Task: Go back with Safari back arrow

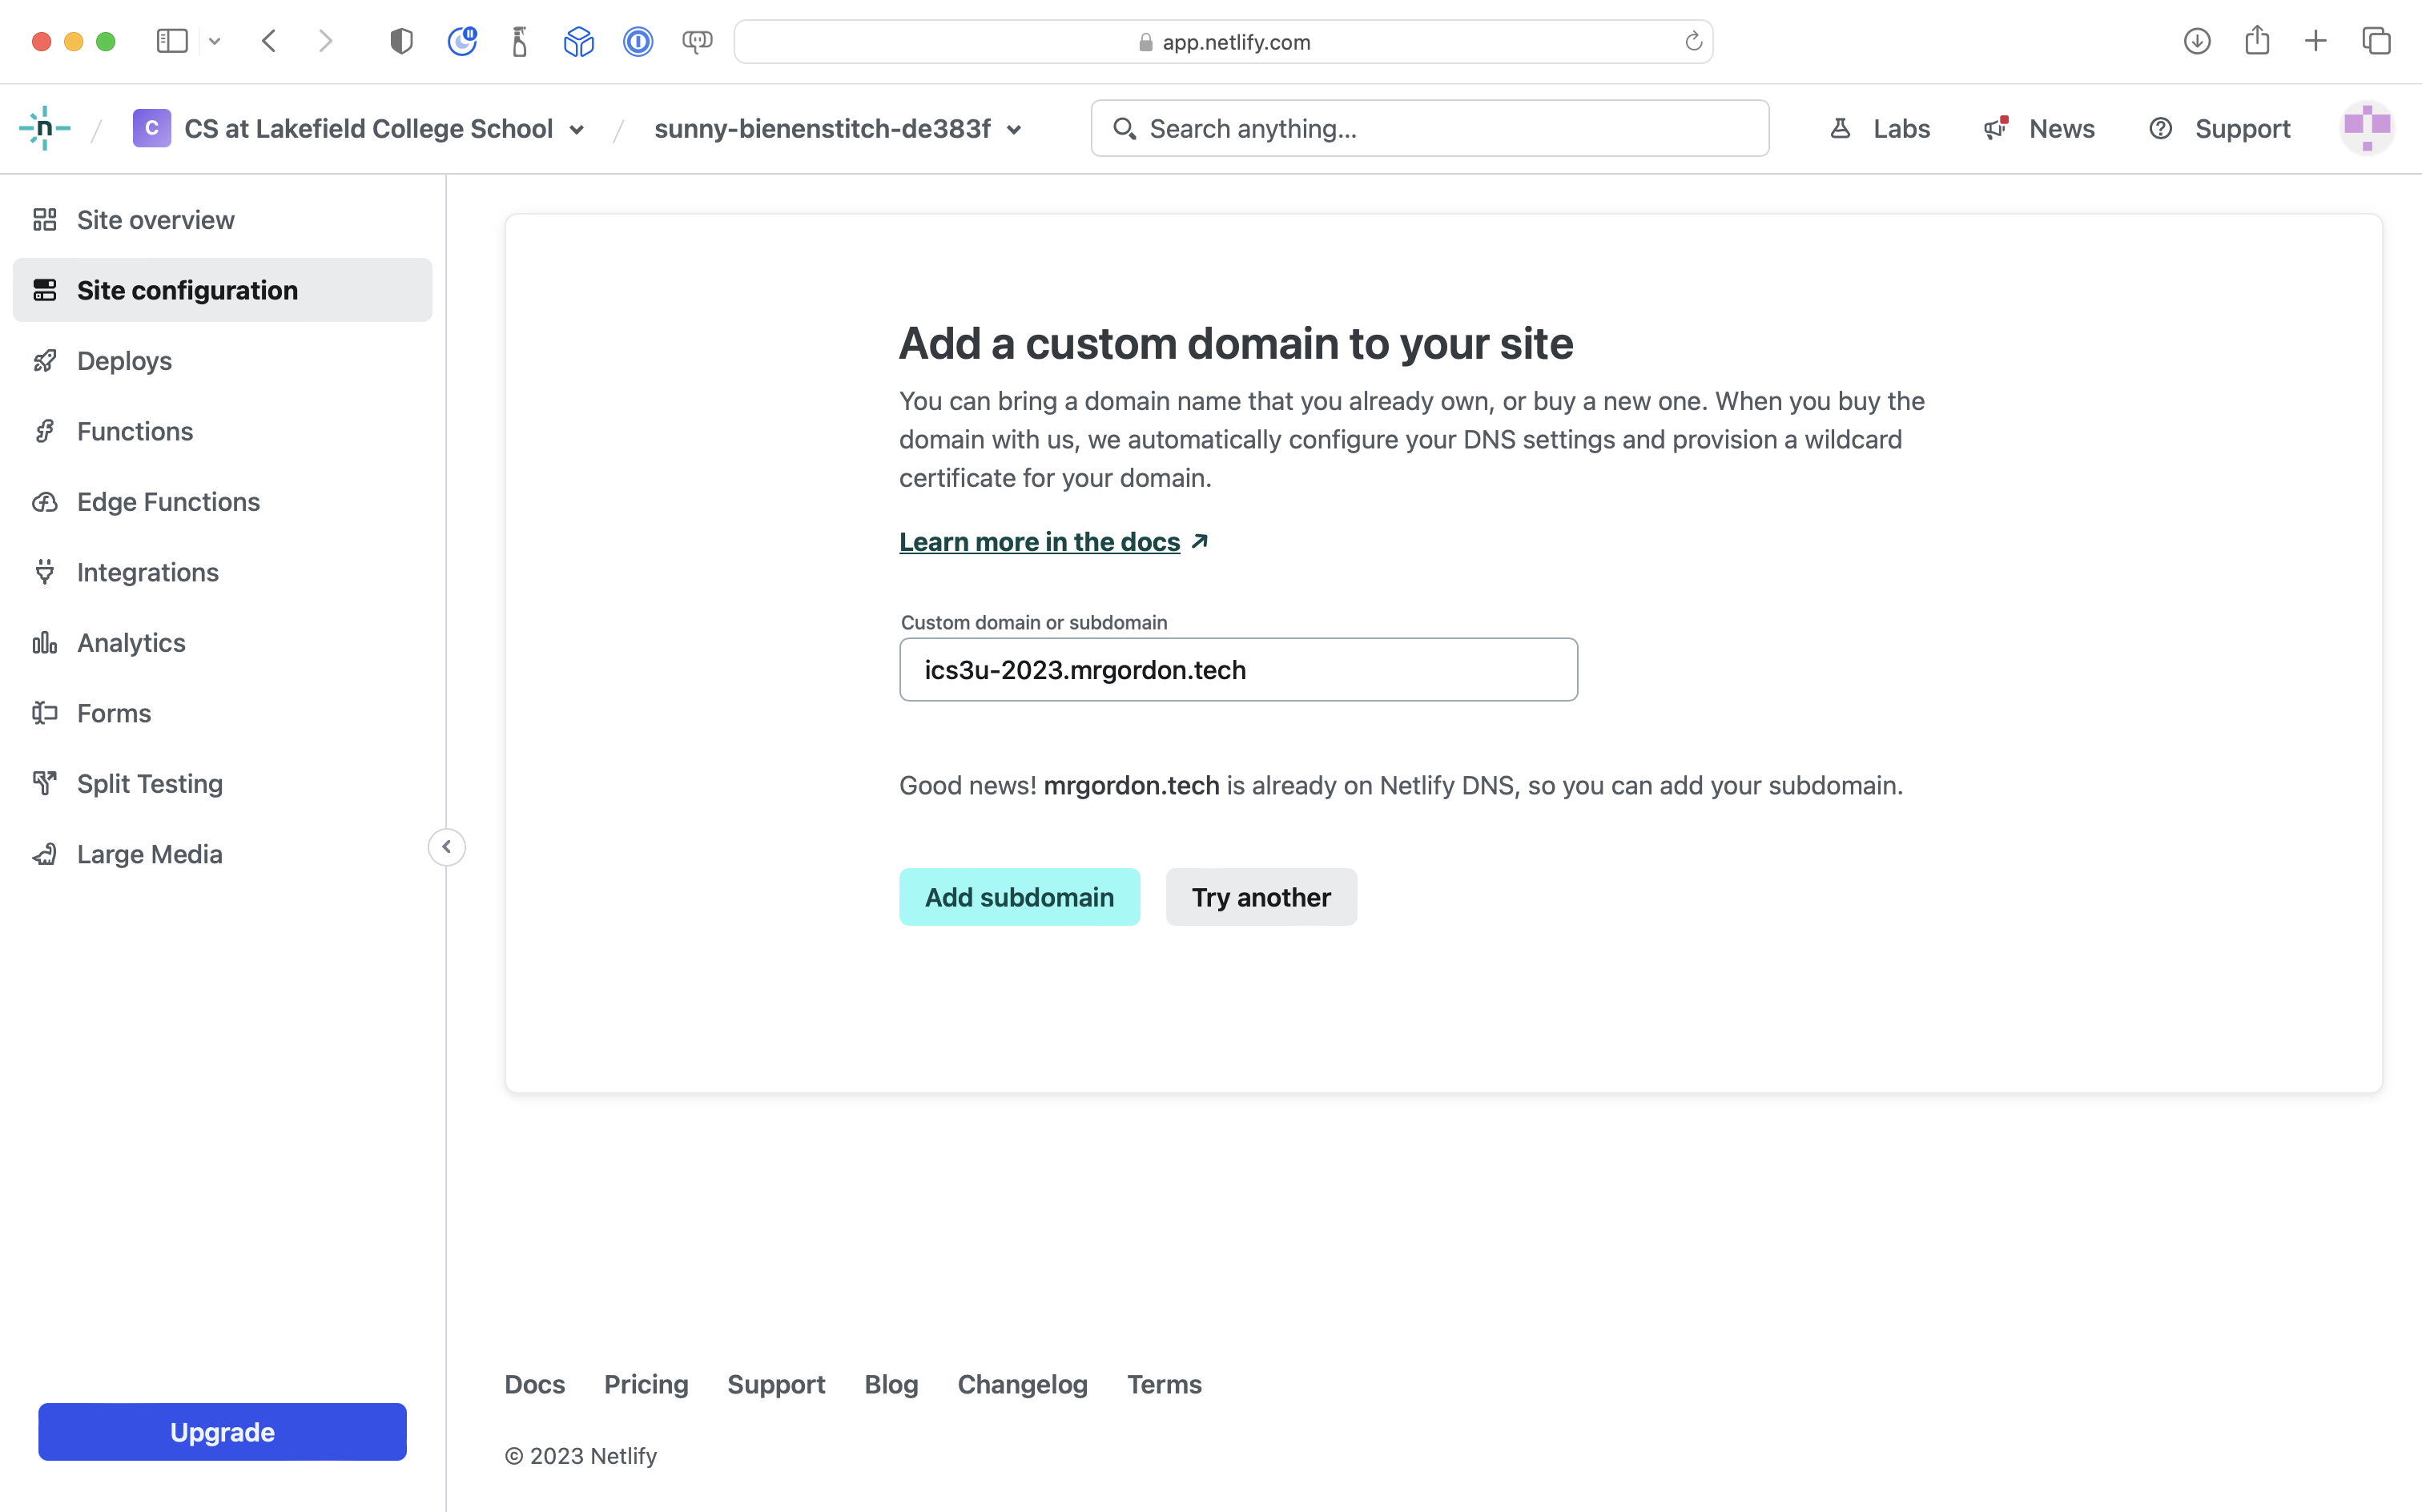Action: [x=268, y=41]
